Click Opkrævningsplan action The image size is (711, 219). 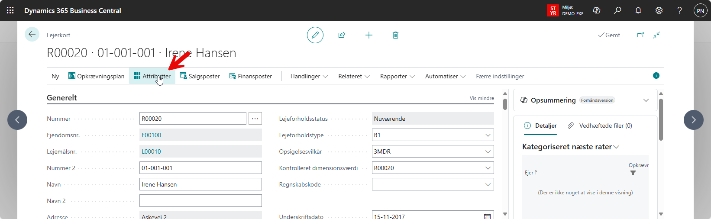tap(96, 76)
